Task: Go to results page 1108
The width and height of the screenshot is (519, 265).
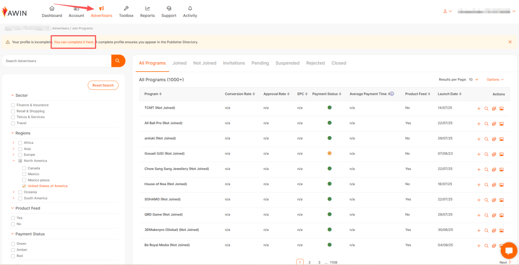Action: click(334, 262)
